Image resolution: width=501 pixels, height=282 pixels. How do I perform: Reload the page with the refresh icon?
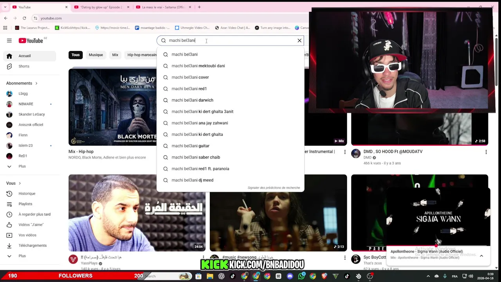(x=24, y=18)
